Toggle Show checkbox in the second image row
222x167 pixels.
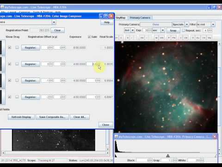click(10, 64)
